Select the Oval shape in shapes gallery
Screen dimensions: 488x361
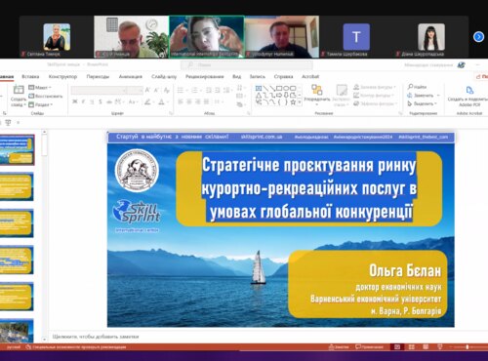coord(286,88)
